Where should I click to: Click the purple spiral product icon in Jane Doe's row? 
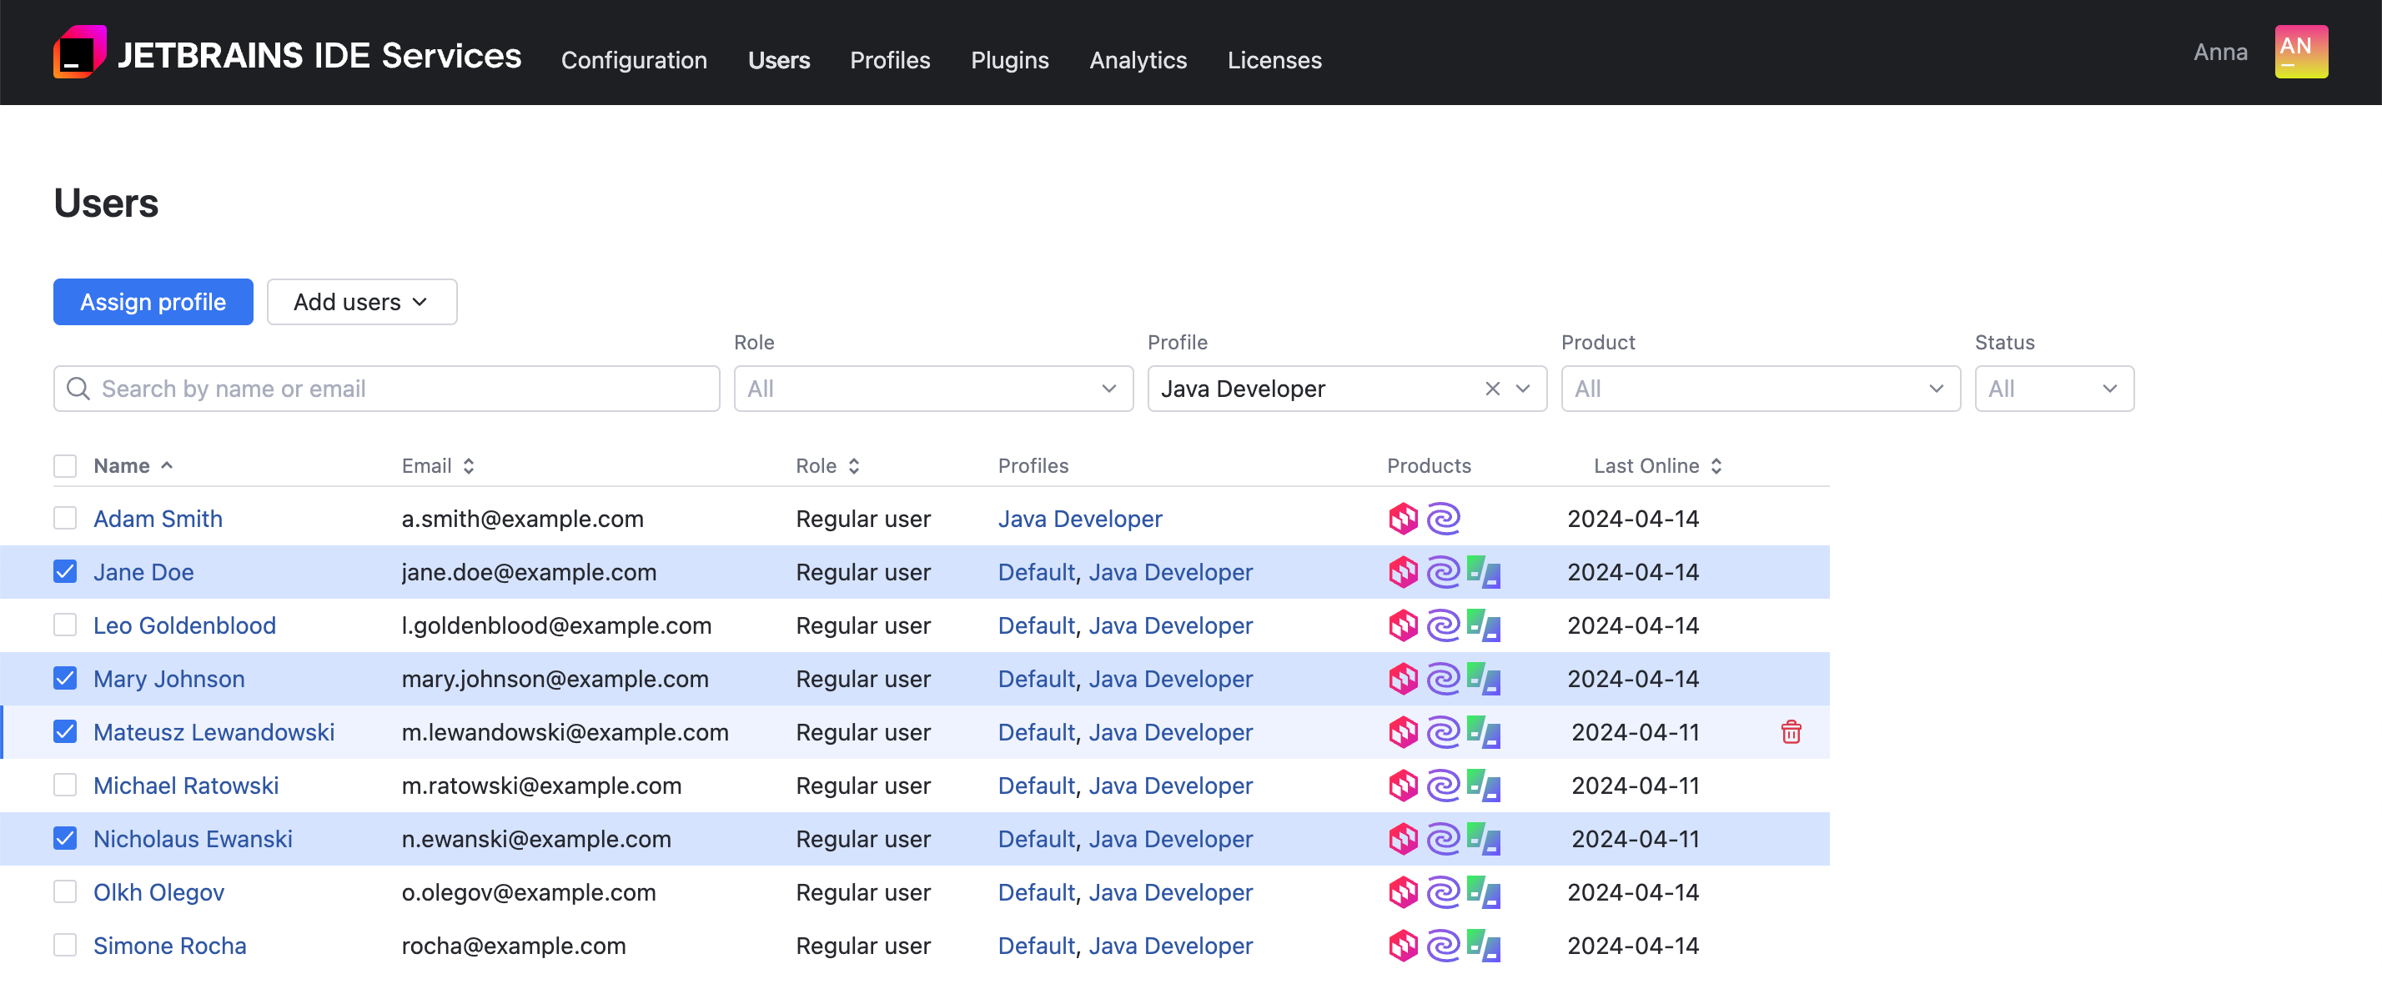pos(1444,571)
